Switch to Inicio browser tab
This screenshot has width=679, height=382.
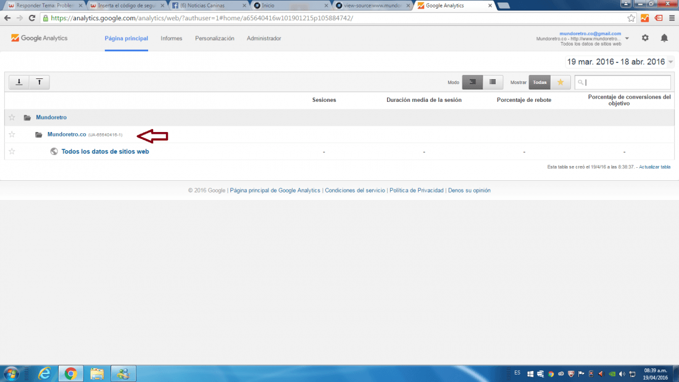290,6
